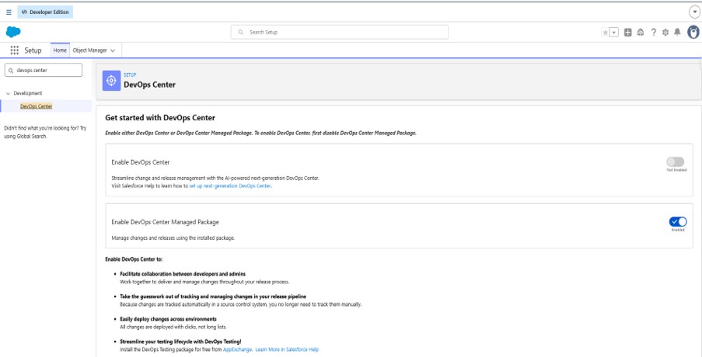Click the Enable DevOps Center to: text

pyautogui.click(x=134, y=259)
